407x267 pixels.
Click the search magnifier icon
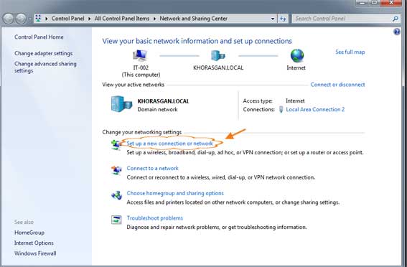pos(396,19)
